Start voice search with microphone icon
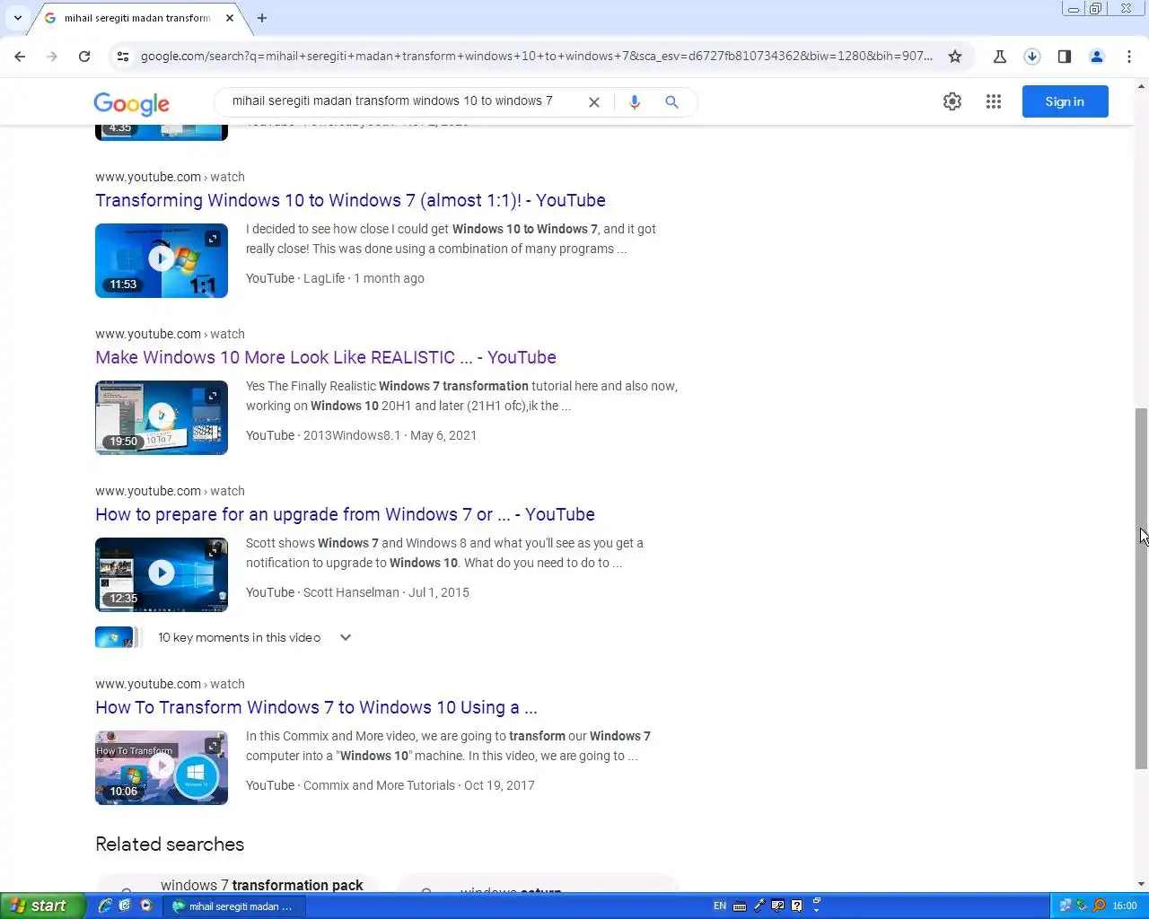The height and width of the screenshot is (919, 1149). (635, 102)
